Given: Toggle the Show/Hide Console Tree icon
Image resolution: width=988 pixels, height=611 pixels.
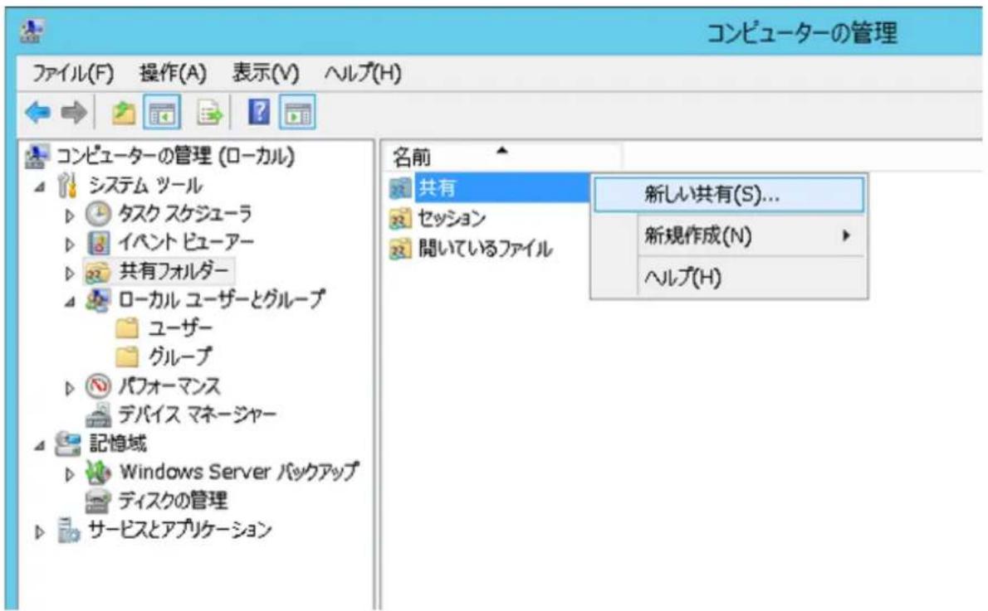Looking at the screenshot, I should pyautogui.click(x=162, y=114).
